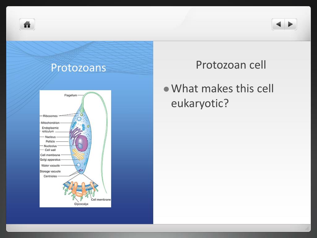This screenshot has width=317, height=238.
Task: Go to previous slide with left arrow
Action: tap(278, 24)
